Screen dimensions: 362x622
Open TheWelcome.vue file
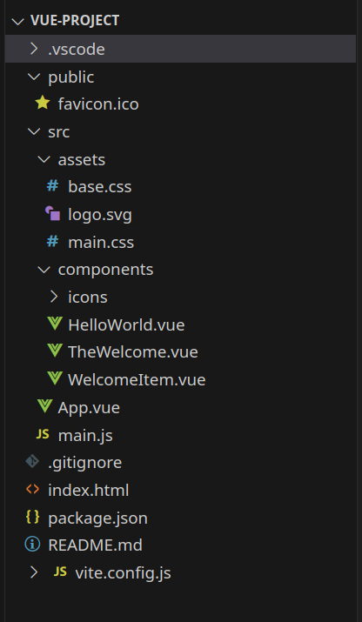point(133,351)
